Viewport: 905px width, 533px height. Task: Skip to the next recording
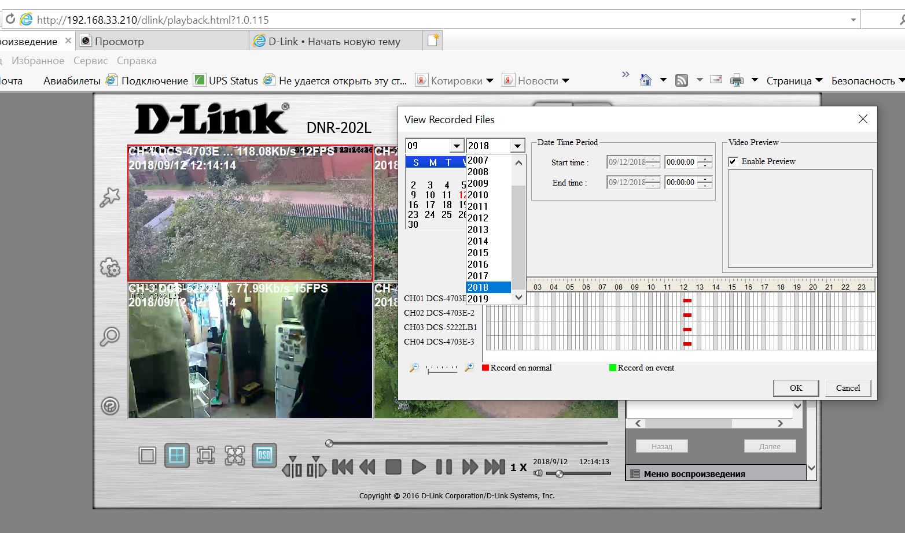click(495, 467)
